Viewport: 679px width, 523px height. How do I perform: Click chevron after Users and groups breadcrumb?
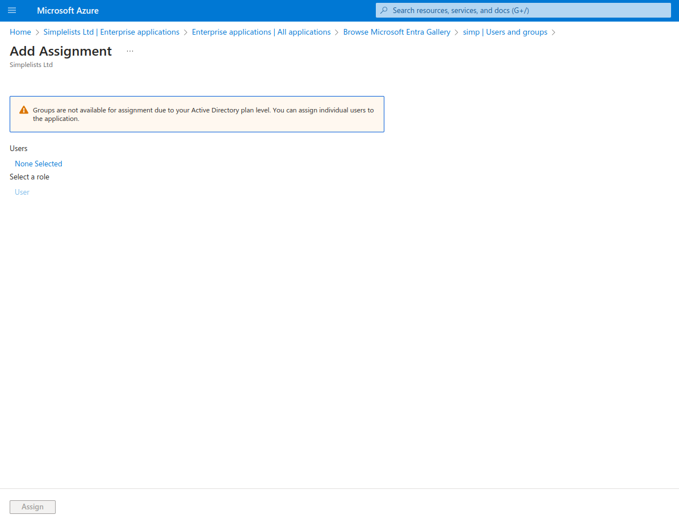(554, 32)
